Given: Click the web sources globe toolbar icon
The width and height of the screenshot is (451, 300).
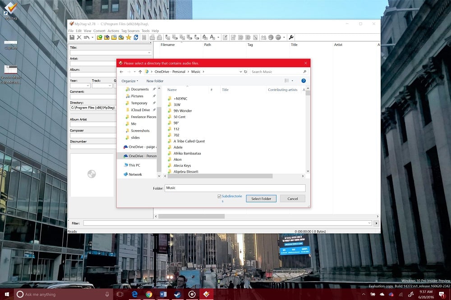Looking at the screenshot, I should 271,37.
